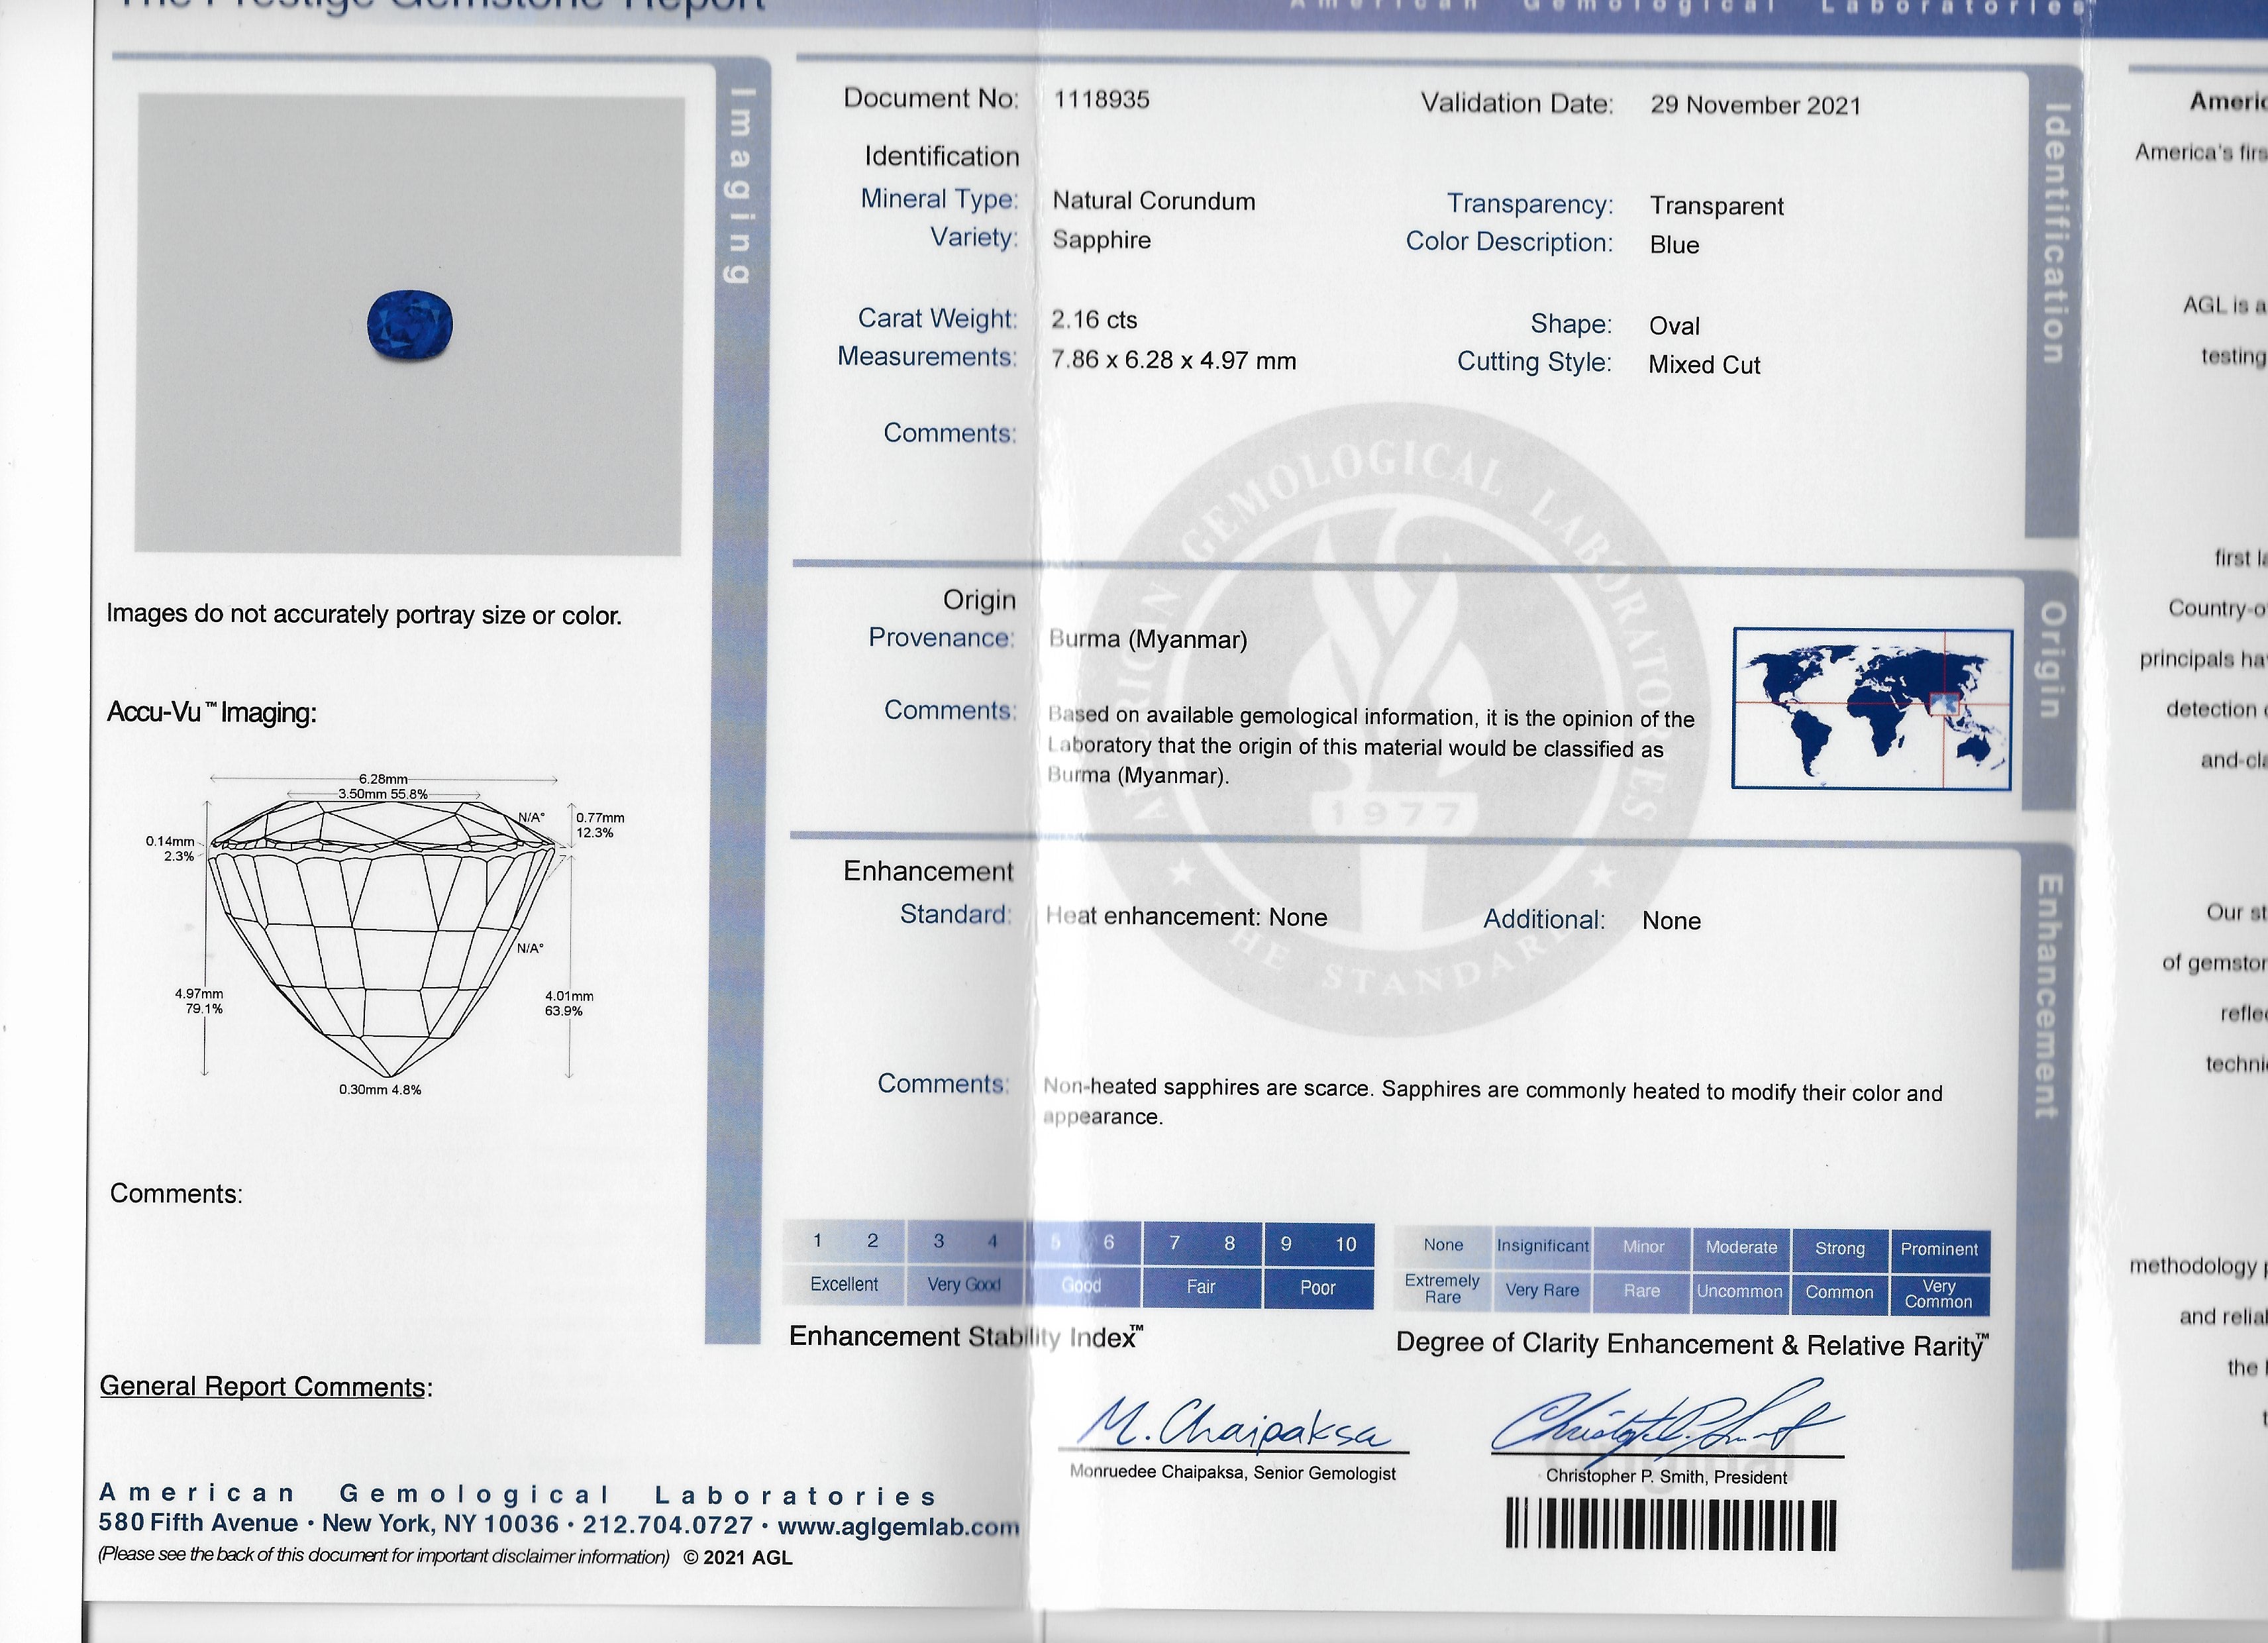Viewport: 2268px width, 1643px height.
Task: Click the www.aglgemlab.com website address
Action: 898,1527
